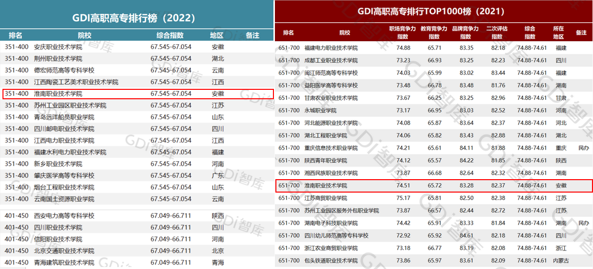Choose the 青海建筑职业技术学院 entry
This screenshot has height=269, width=593.
64,263
